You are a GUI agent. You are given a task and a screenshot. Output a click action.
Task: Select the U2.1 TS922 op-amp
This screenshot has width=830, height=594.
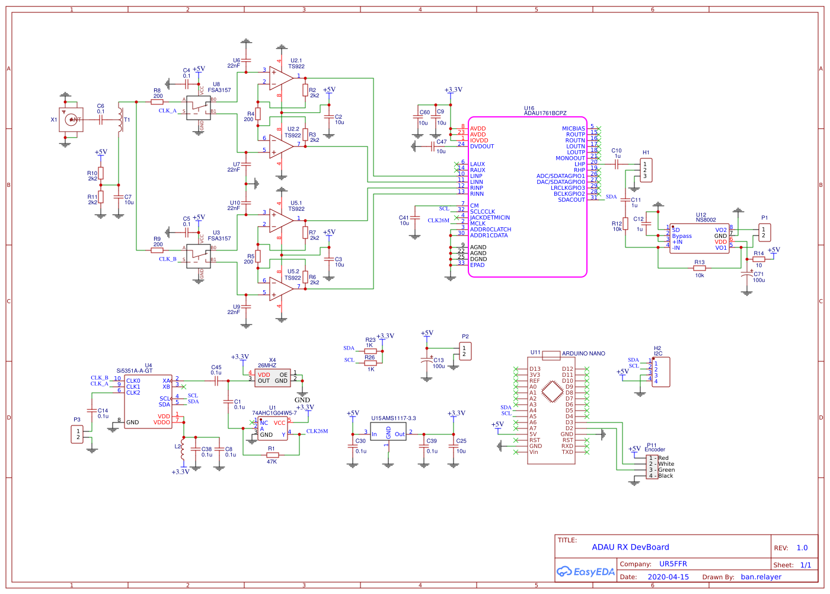pyautogui.click(x=280, y=78)
